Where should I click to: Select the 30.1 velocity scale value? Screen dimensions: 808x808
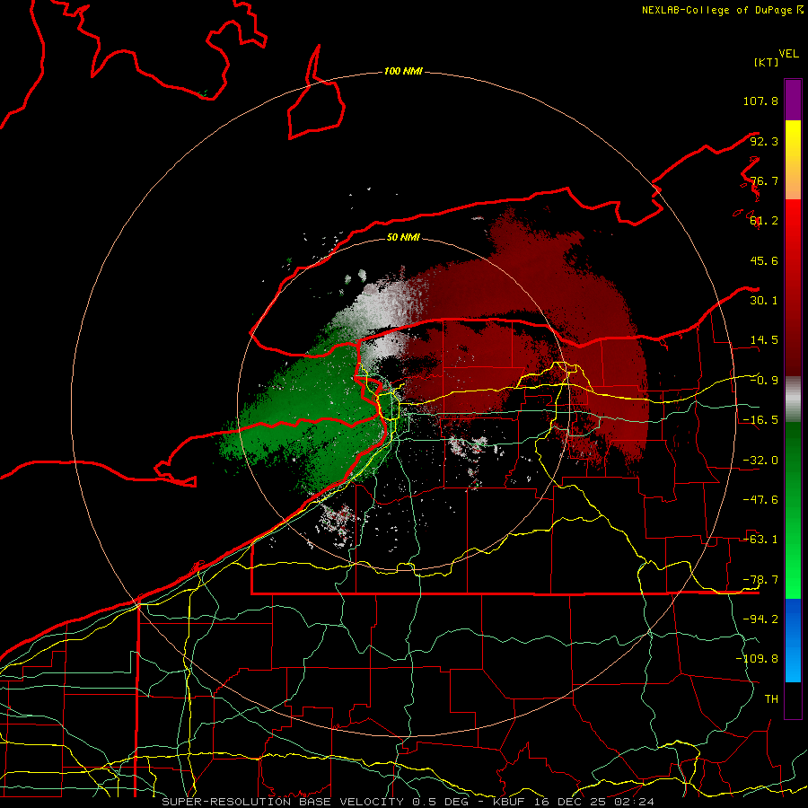tap(764, 301)
